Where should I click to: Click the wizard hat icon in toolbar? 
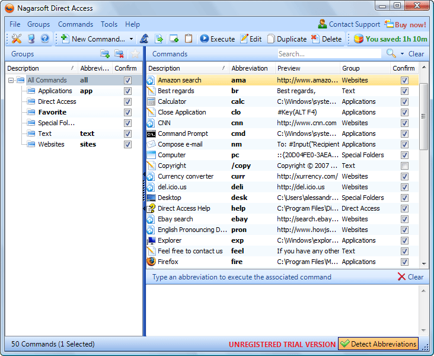[x=144, y=39]
